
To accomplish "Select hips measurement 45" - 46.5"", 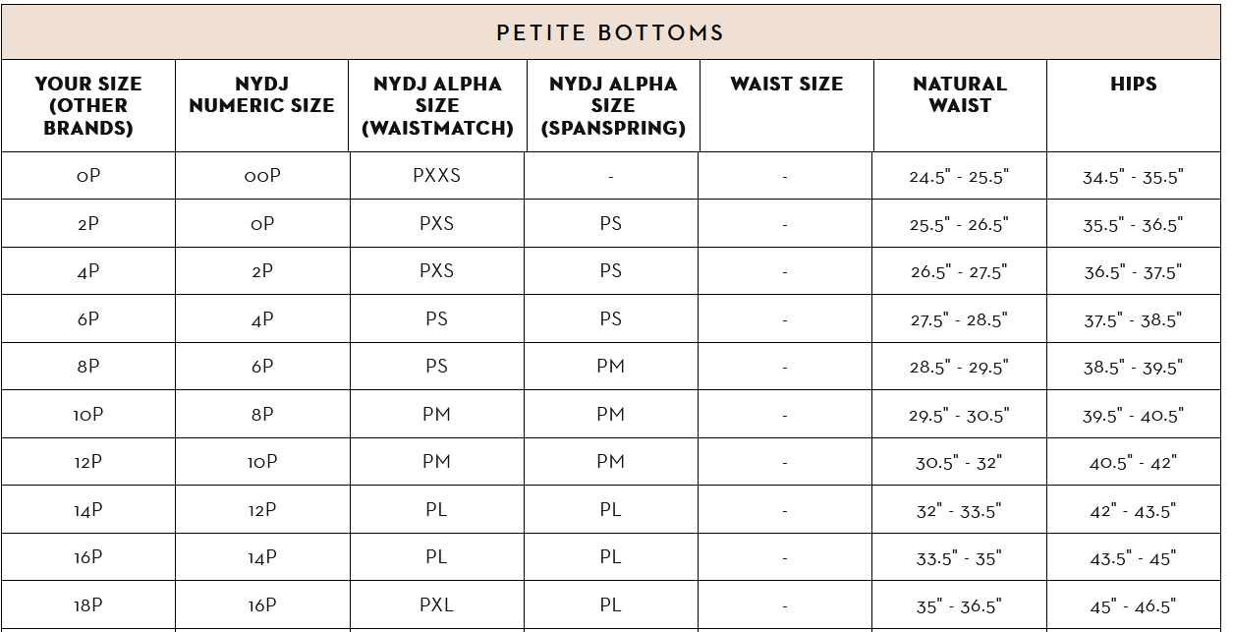I will (1133, 606).
